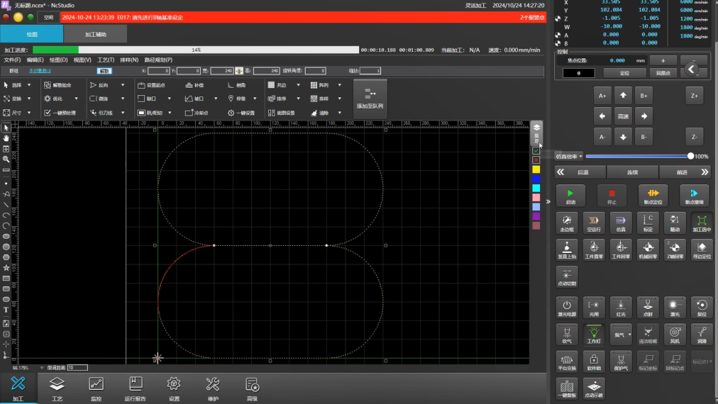Open the 仿真倍率 dropdown
This screenshot has width=718, height=404.
569,156
